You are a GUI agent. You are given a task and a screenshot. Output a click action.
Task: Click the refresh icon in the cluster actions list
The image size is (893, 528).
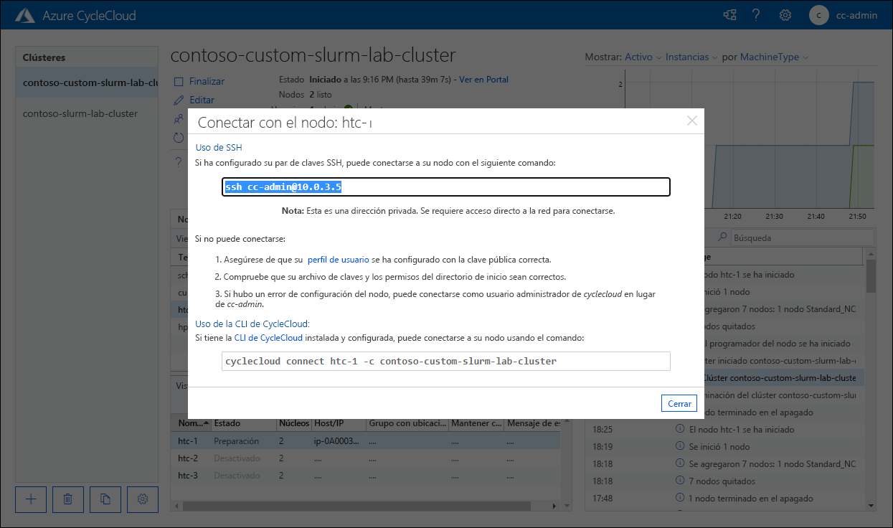coord(179,138)
